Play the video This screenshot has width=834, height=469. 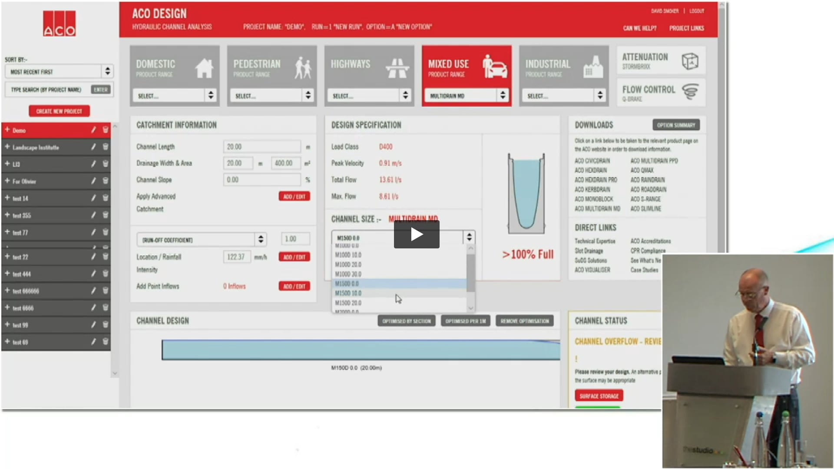click(417, 234)
